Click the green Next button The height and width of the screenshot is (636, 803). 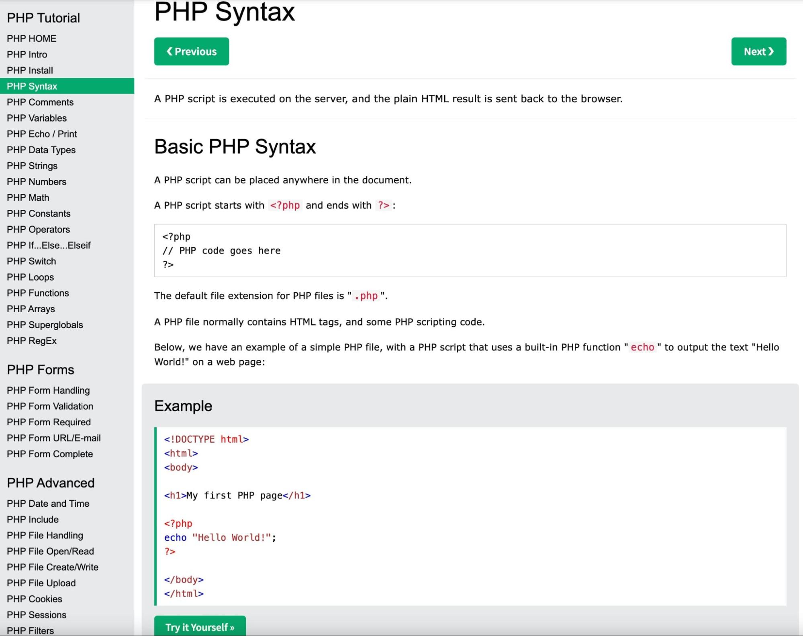[x=758, y=51]
